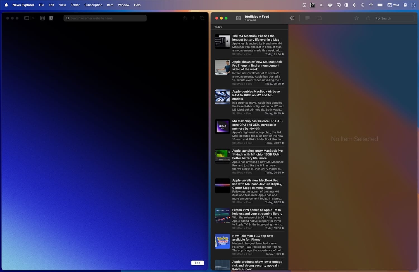Image resolution: width=419 pixels, height=272 pixels.
Task: Click unread dot of Today, 20:50 article
Action: (x=283, y=84)
